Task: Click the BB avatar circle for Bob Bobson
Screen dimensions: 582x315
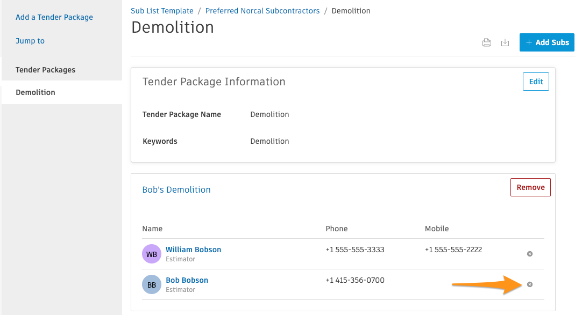Action: [x=151, y=284]
